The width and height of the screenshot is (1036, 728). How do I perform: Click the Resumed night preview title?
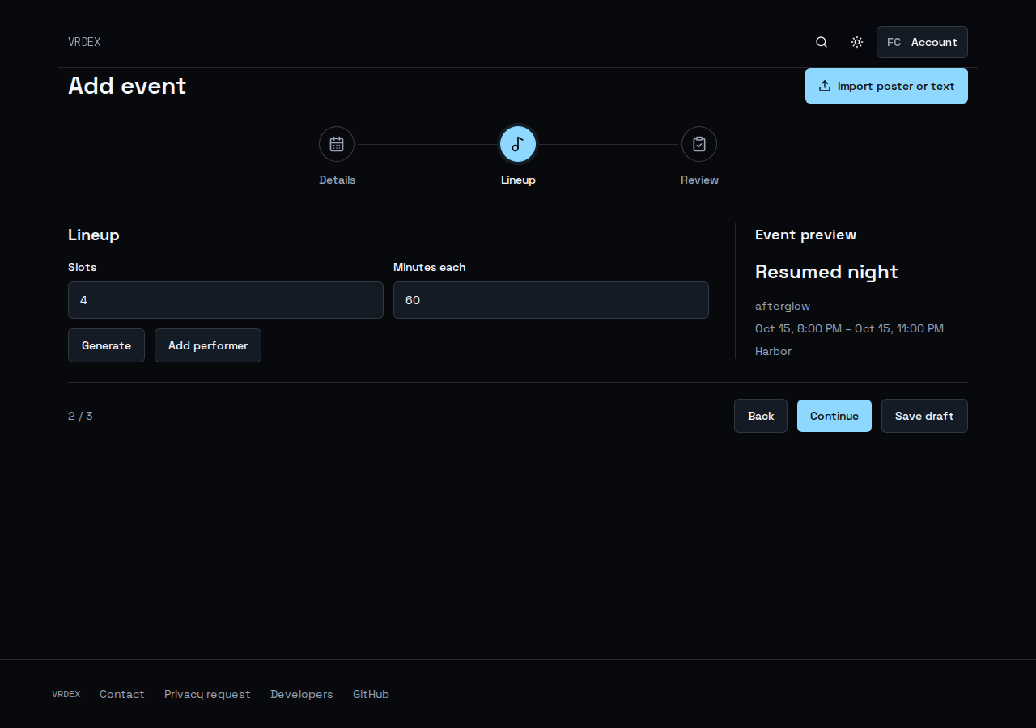tap(826, 272)
